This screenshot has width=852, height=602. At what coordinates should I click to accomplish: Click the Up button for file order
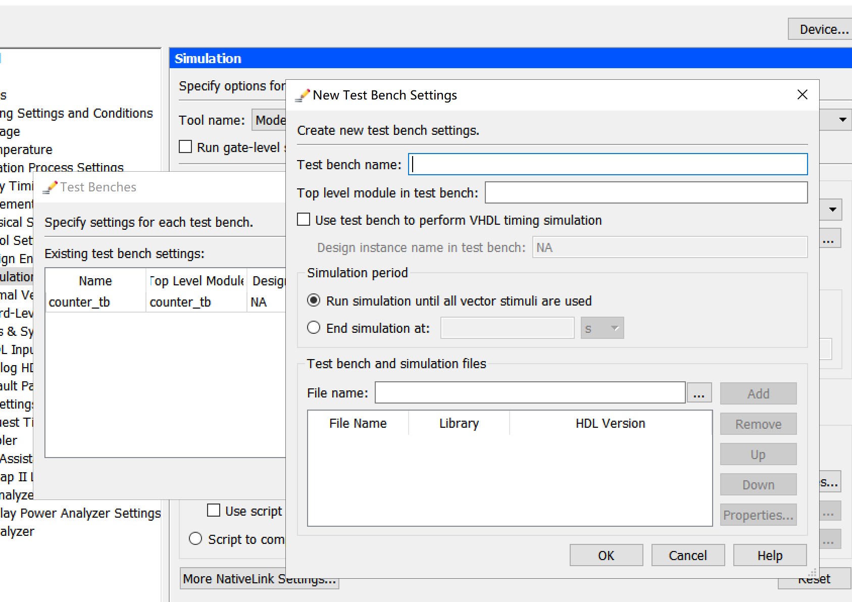pos(758,454)
